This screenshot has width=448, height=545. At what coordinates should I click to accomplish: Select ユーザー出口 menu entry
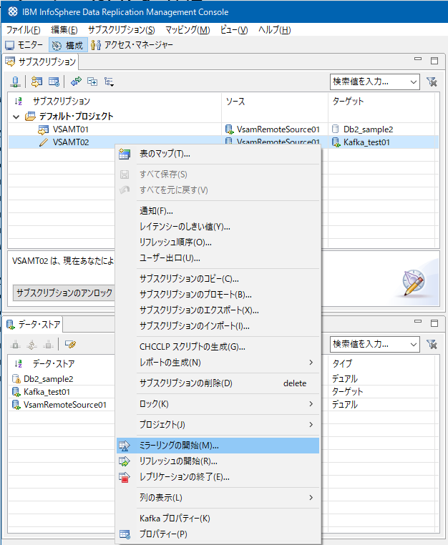(218, 258)
